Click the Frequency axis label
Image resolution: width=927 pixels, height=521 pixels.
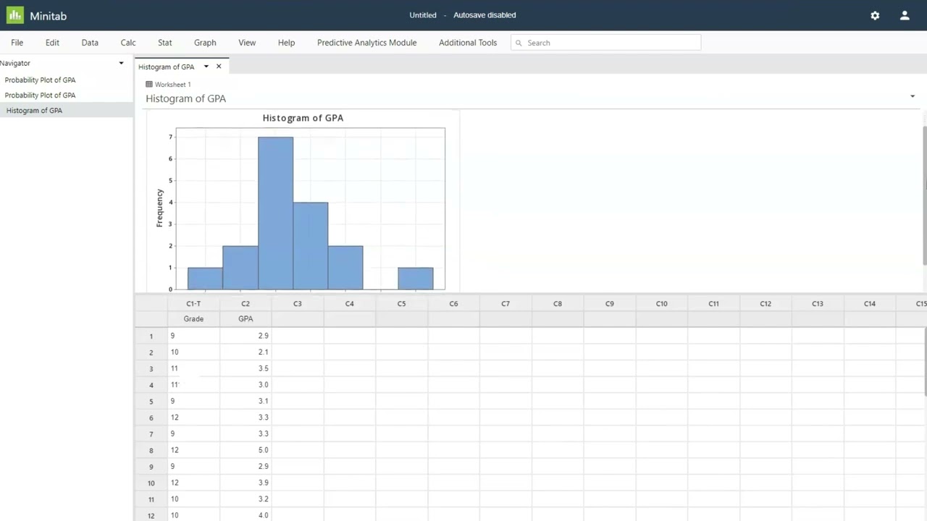159,208
